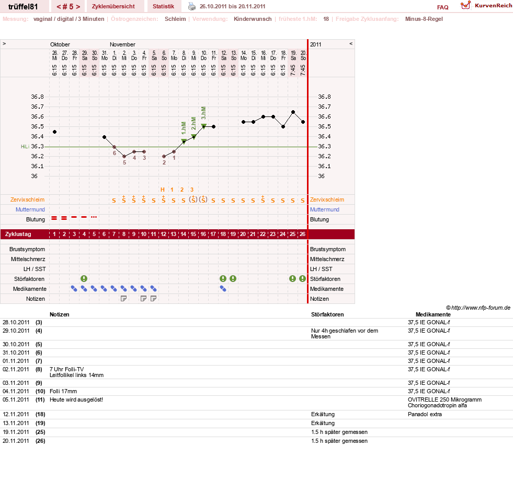
Task: Click the Zervixschleim label on the right
Action: click(x=327, y=199)
